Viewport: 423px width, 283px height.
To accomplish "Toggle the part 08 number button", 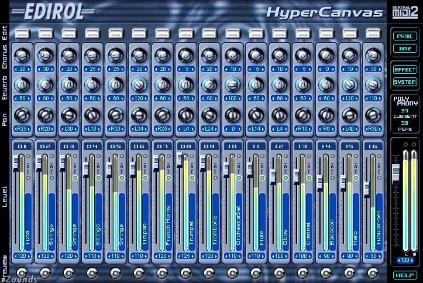I will click(x=186, y=146).
